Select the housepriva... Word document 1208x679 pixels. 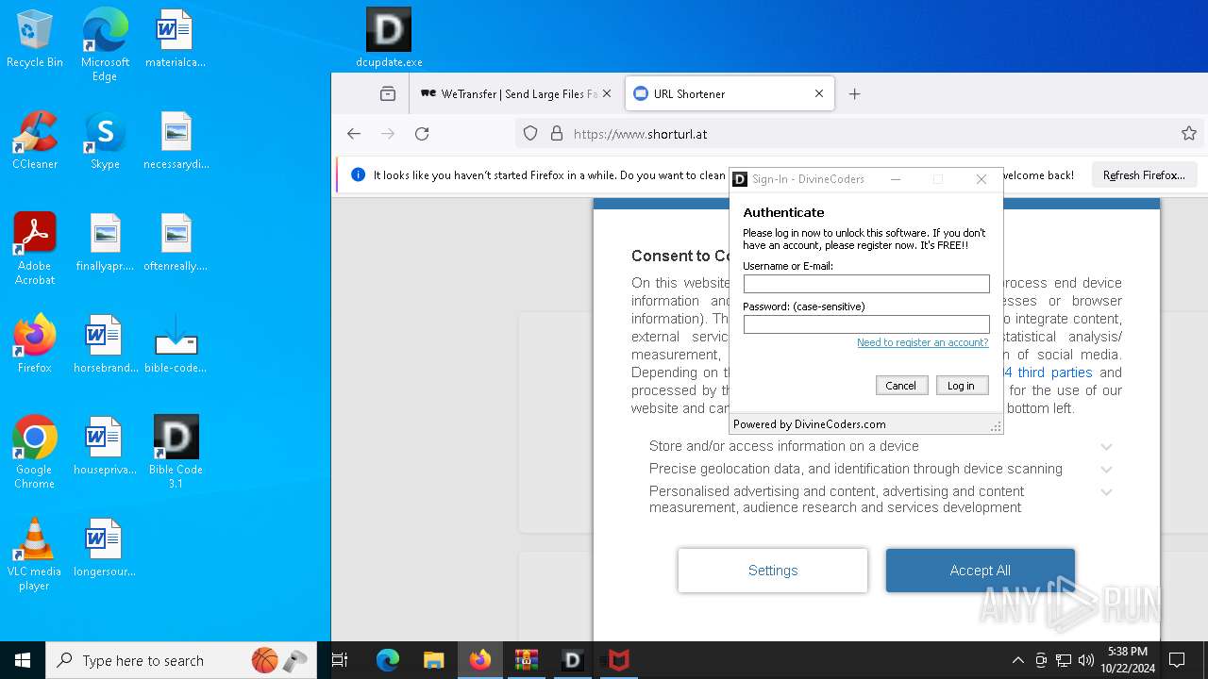[105, 446]
